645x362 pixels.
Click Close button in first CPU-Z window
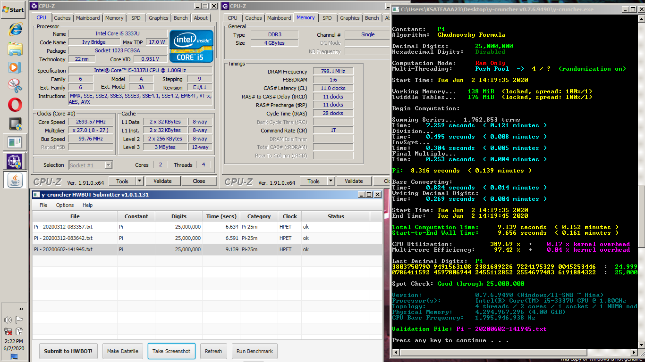(199, 181)
